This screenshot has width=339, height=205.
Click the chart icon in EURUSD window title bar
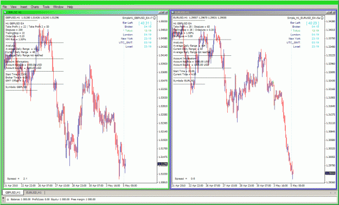[x=172, y=12]
